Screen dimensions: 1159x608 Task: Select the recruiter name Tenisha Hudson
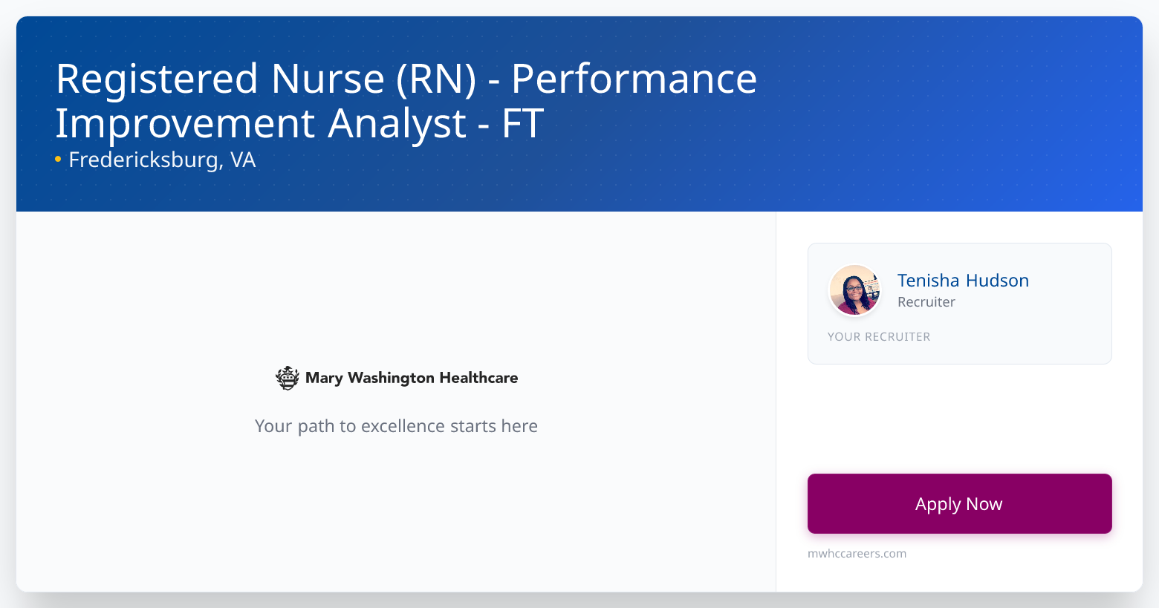pos(963,280)
